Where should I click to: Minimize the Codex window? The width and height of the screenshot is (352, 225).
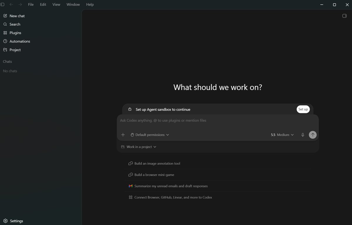[x=321, y=4]
